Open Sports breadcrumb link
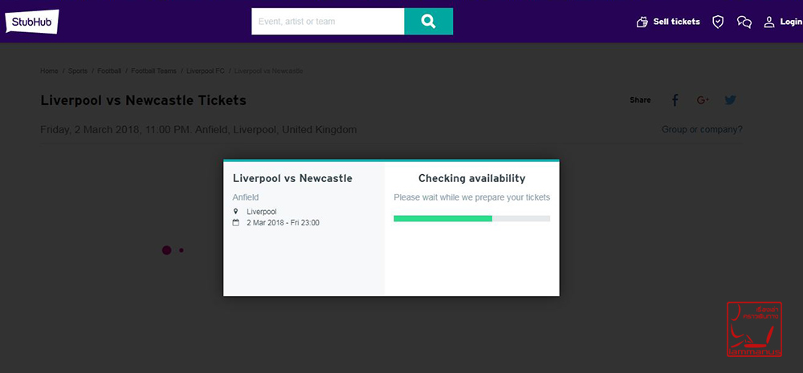 point(78,71)
